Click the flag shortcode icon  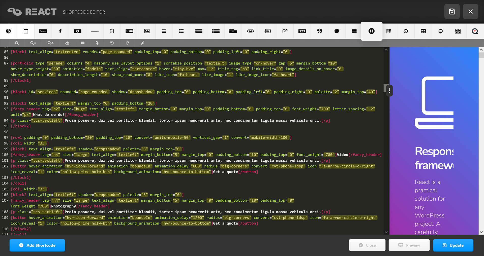point(389,31)
